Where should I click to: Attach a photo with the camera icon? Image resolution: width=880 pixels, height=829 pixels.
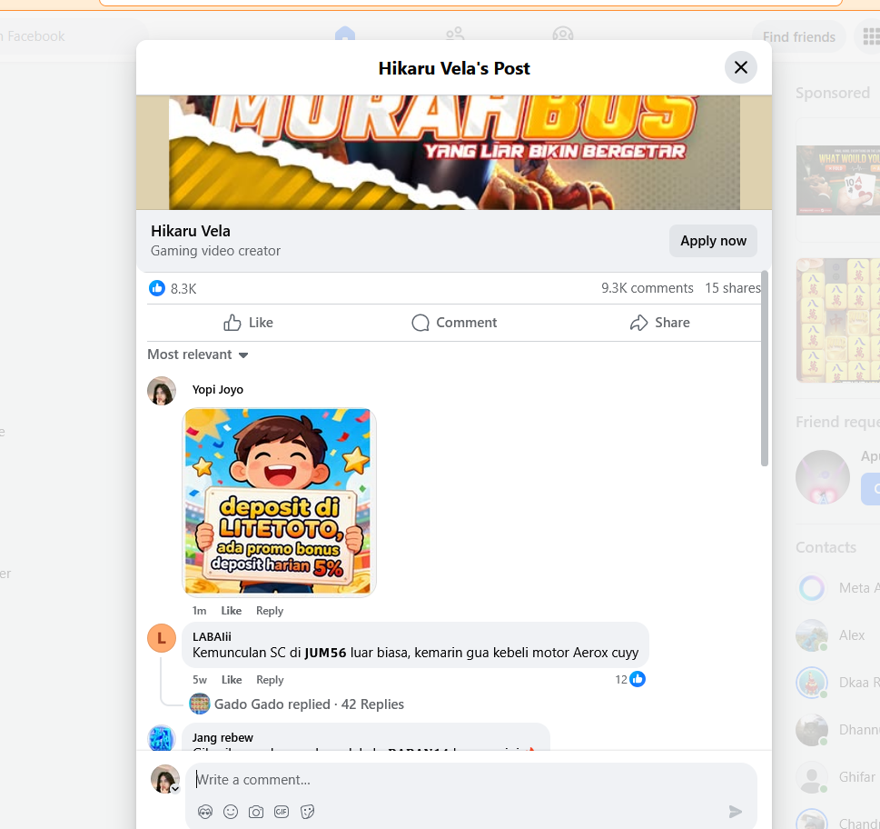tap(256, 812)
